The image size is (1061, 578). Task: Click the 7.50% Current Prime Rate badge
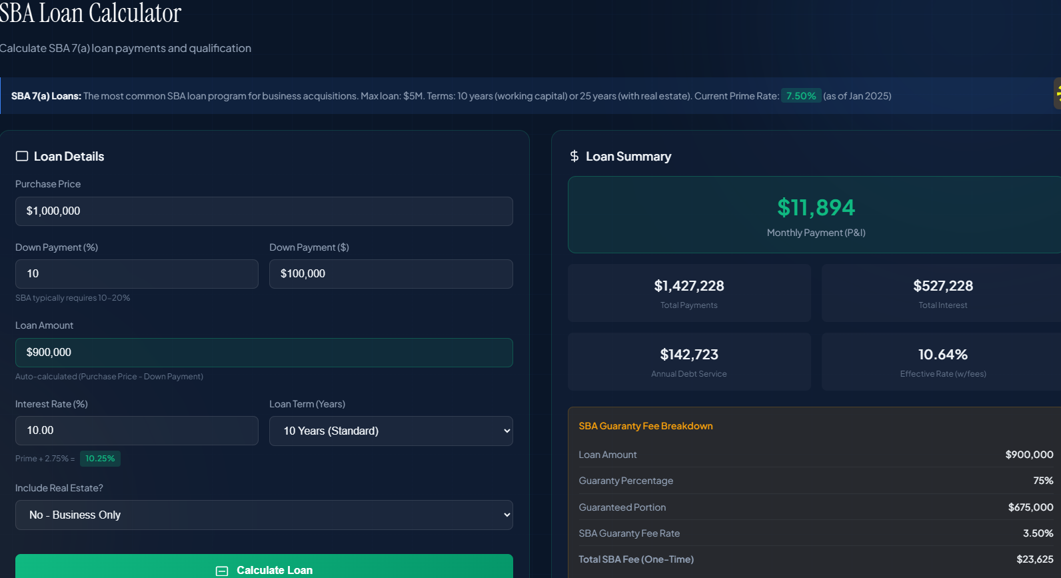(x=801, y=96)
